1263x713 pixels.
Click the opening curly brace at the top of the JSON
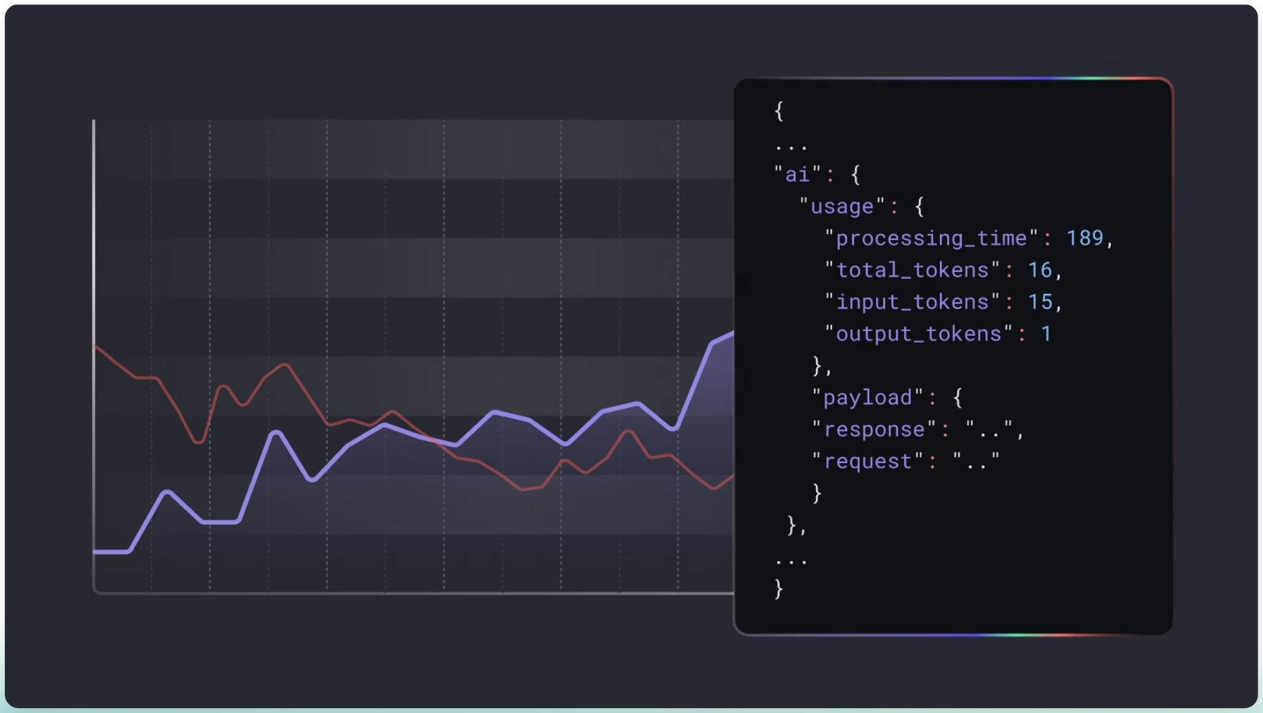(x=779, y=111)
